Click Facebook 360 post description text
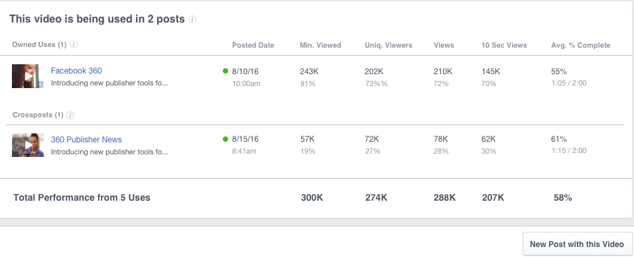The height and width of the screenshot is (257, 634). pos(109,83)
